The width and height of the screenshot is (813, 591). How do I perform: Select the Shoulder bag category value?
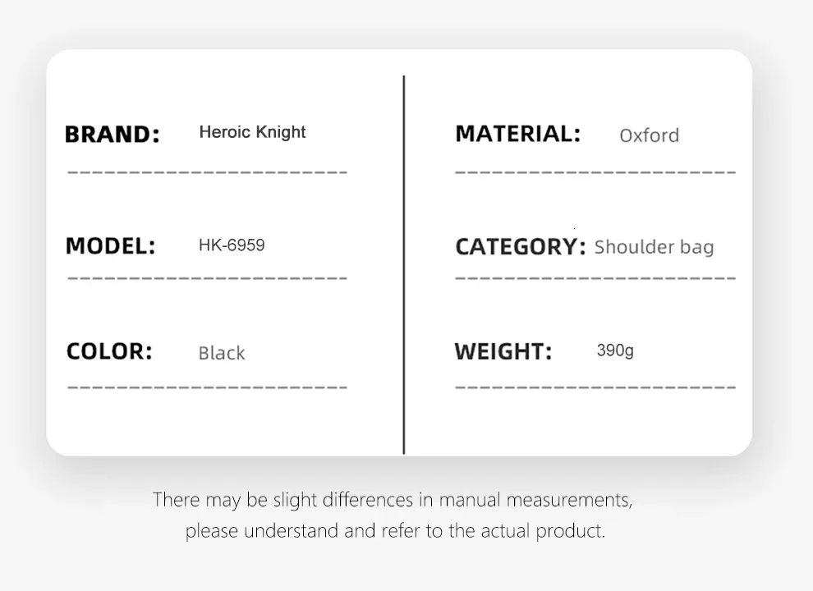(654, 247)
